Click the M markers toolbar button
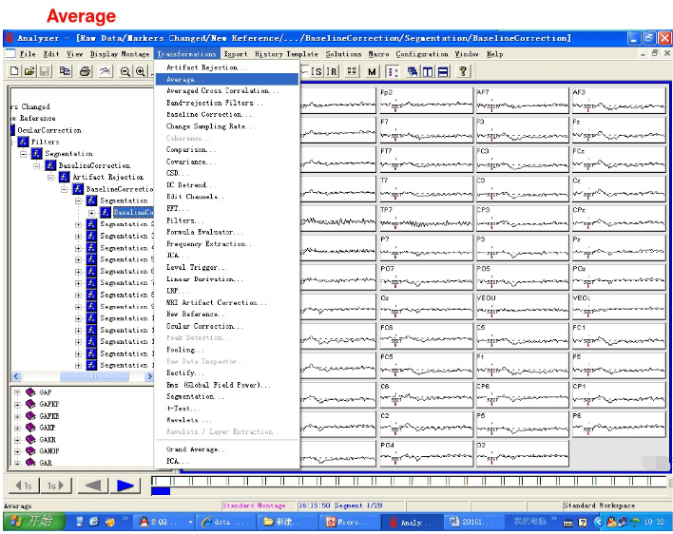The image size is (673, 534). click(x=373, y=71)
